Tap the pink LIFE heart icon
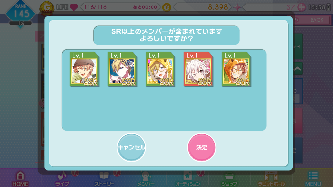Screen dimensions: 333x187 (x=74, y=7)
